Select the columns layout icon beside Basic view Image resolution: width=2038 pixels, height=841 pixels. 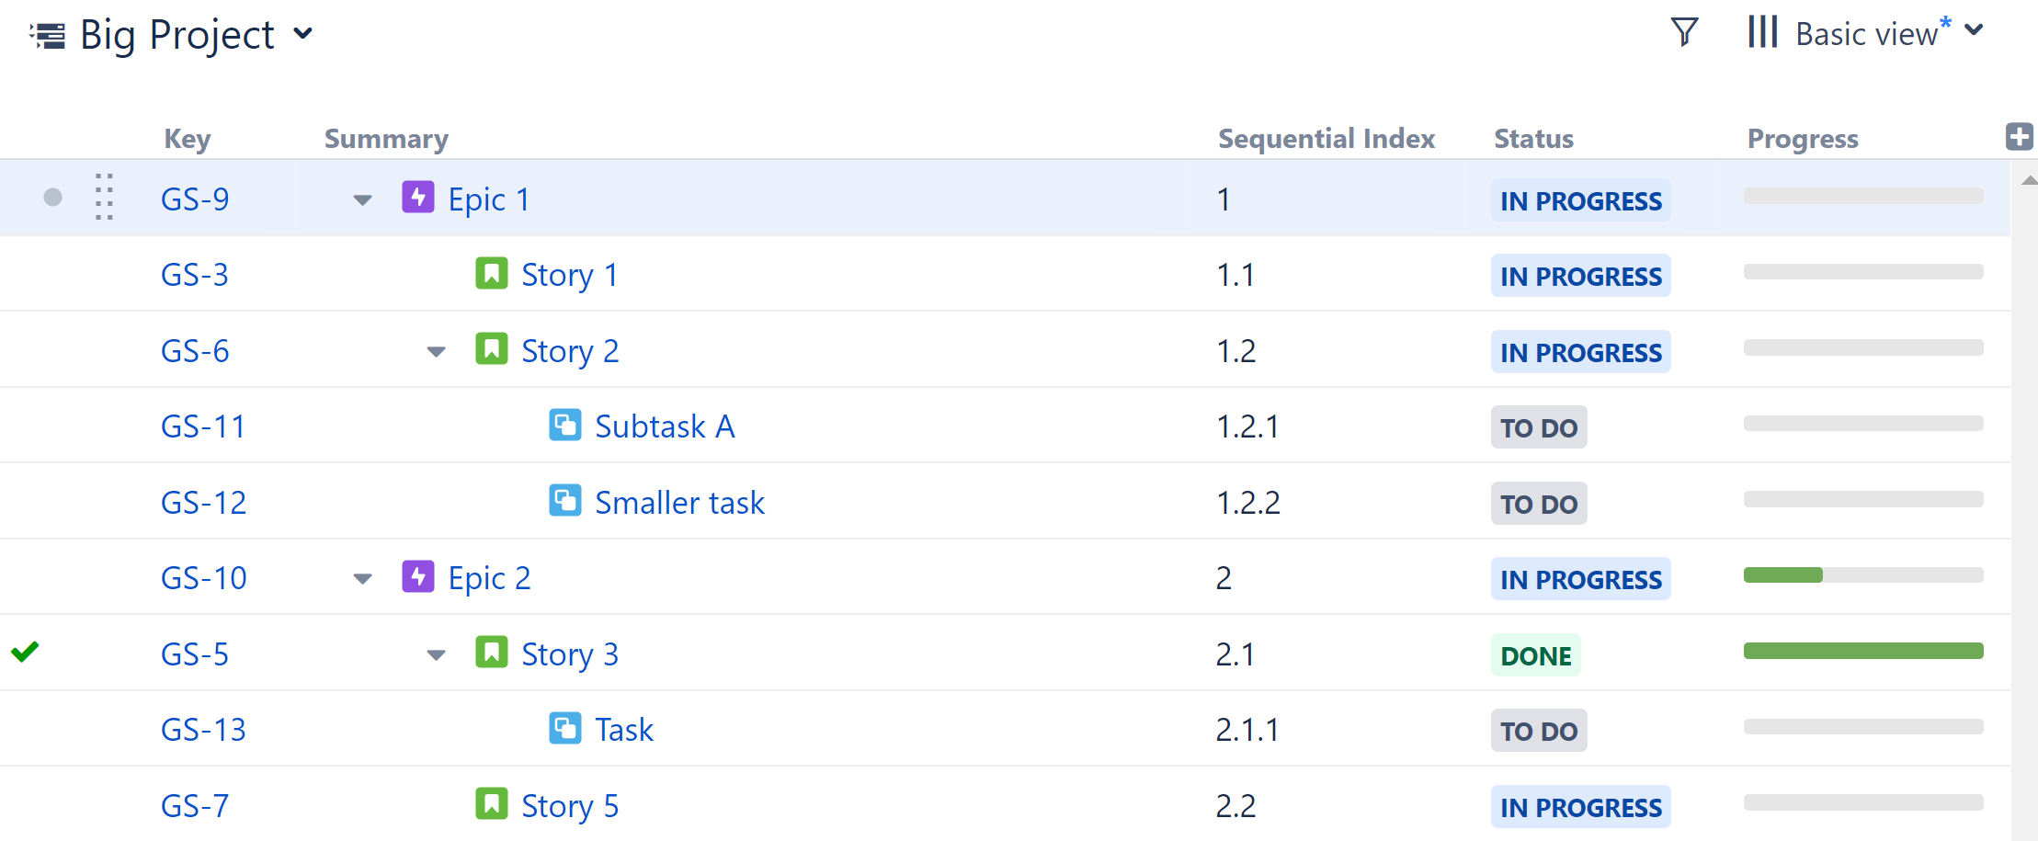1762,32
